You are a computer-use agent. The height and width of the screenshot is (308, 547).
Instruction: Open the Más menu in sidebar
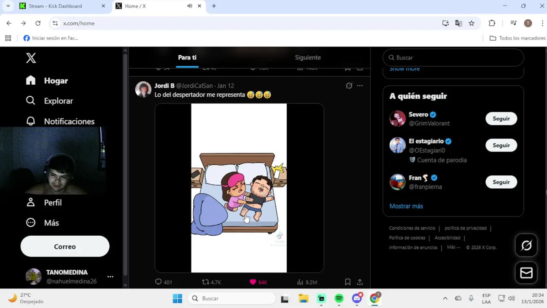click(42, 222)
